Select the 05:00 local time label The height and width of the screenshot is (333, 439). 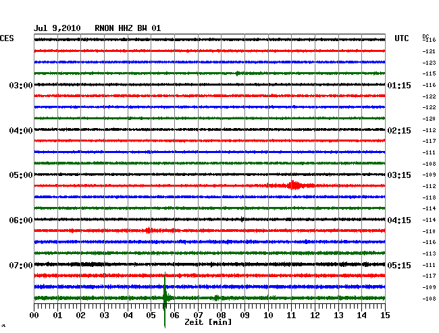(21, 175)
